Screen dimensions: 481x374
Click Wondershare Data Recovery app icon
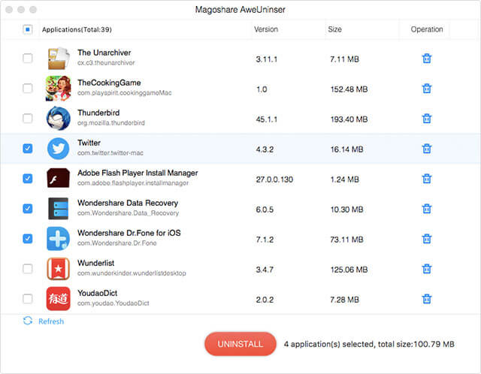[59, 209]
